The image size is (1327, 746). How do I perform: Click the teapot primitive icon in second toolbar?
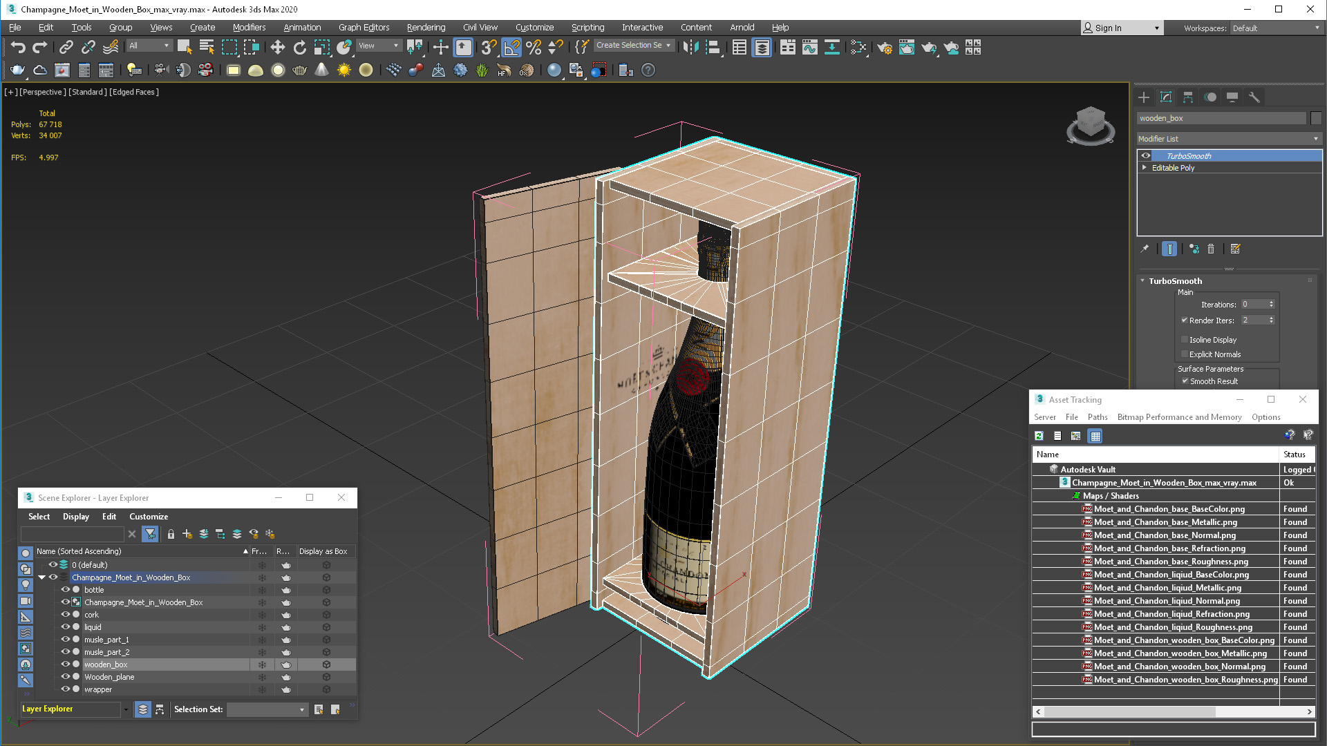(299, 70)
